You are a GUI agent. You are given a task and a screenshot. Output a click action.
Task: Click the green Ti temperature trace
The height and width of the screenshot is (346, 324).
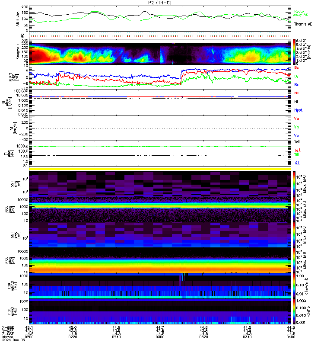coord(160,147)
